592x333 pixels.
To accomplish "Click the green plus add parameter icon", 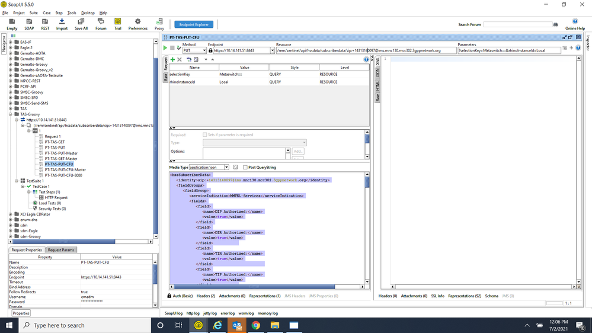I will [172, 60].
